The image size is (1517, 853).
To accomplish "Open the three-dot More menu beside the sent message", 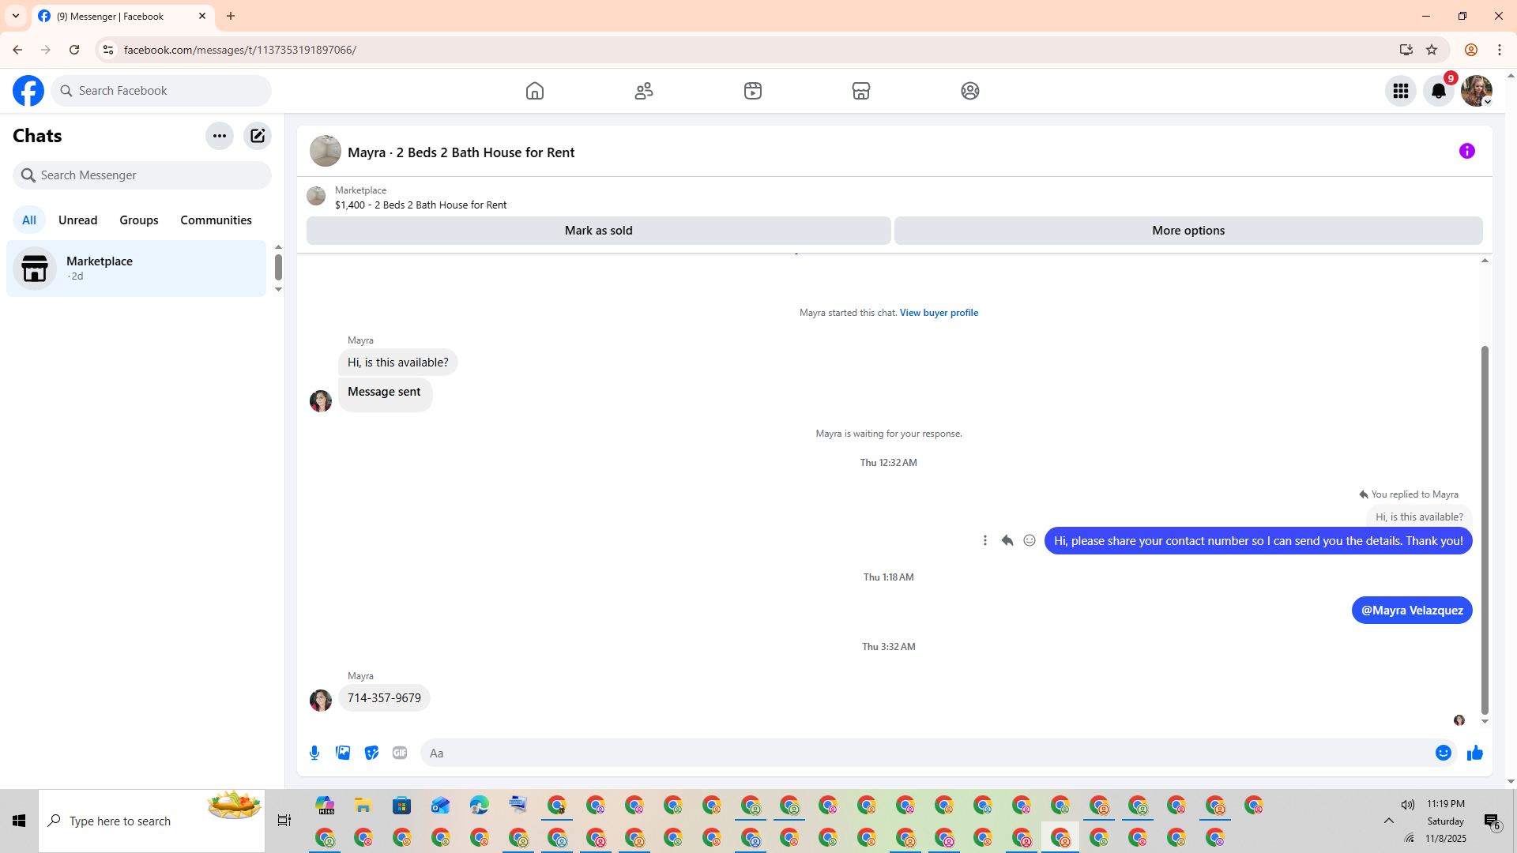I will coord(984,540).
